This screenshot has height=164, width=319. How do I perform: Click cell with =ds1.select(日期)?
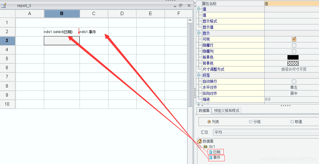[62, 32]
